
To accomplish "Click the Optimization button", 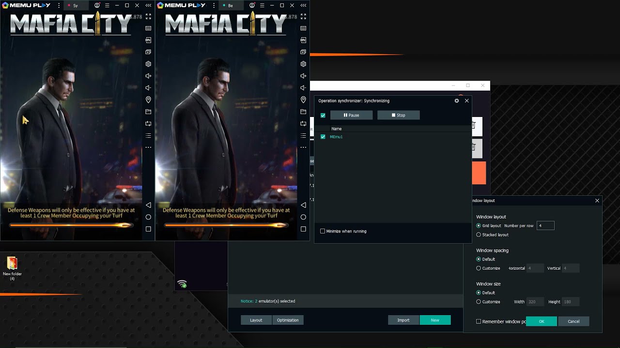I will click(x=288, y=320).
